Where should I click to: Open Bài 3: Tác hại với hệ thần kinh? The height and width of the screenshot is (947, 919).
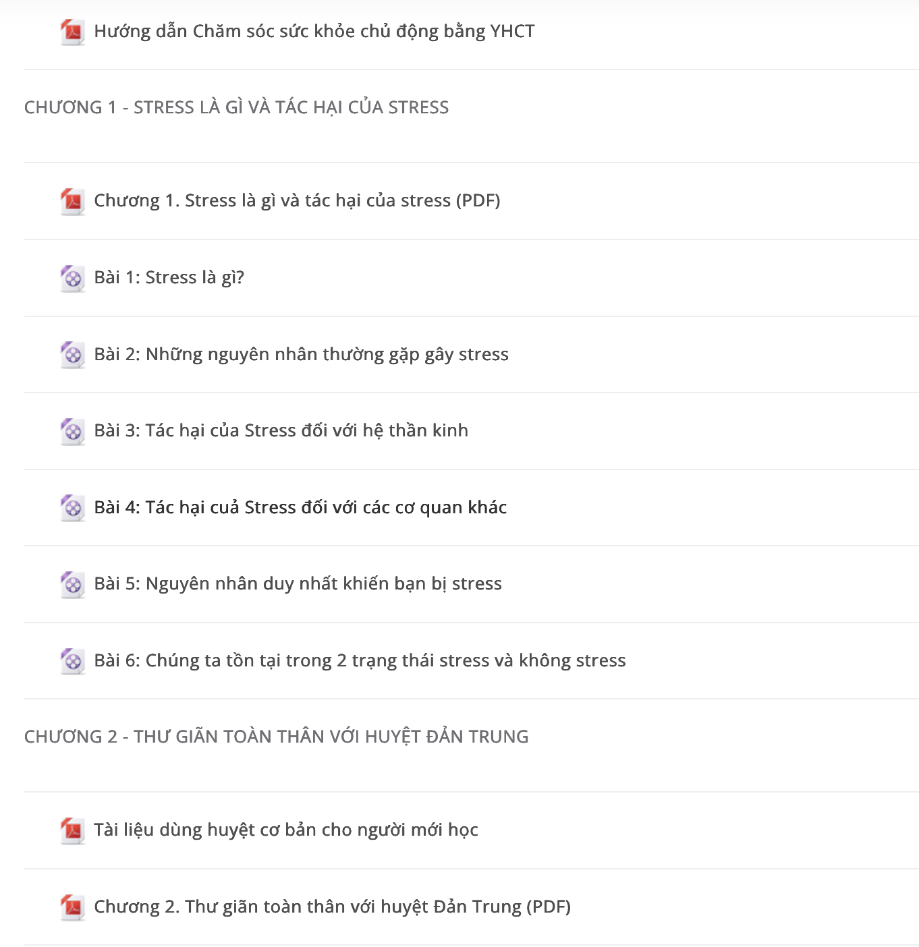point(281,431)
